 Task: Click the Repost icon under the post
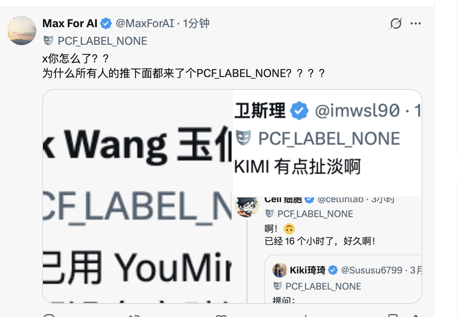[x=135, y=315]
